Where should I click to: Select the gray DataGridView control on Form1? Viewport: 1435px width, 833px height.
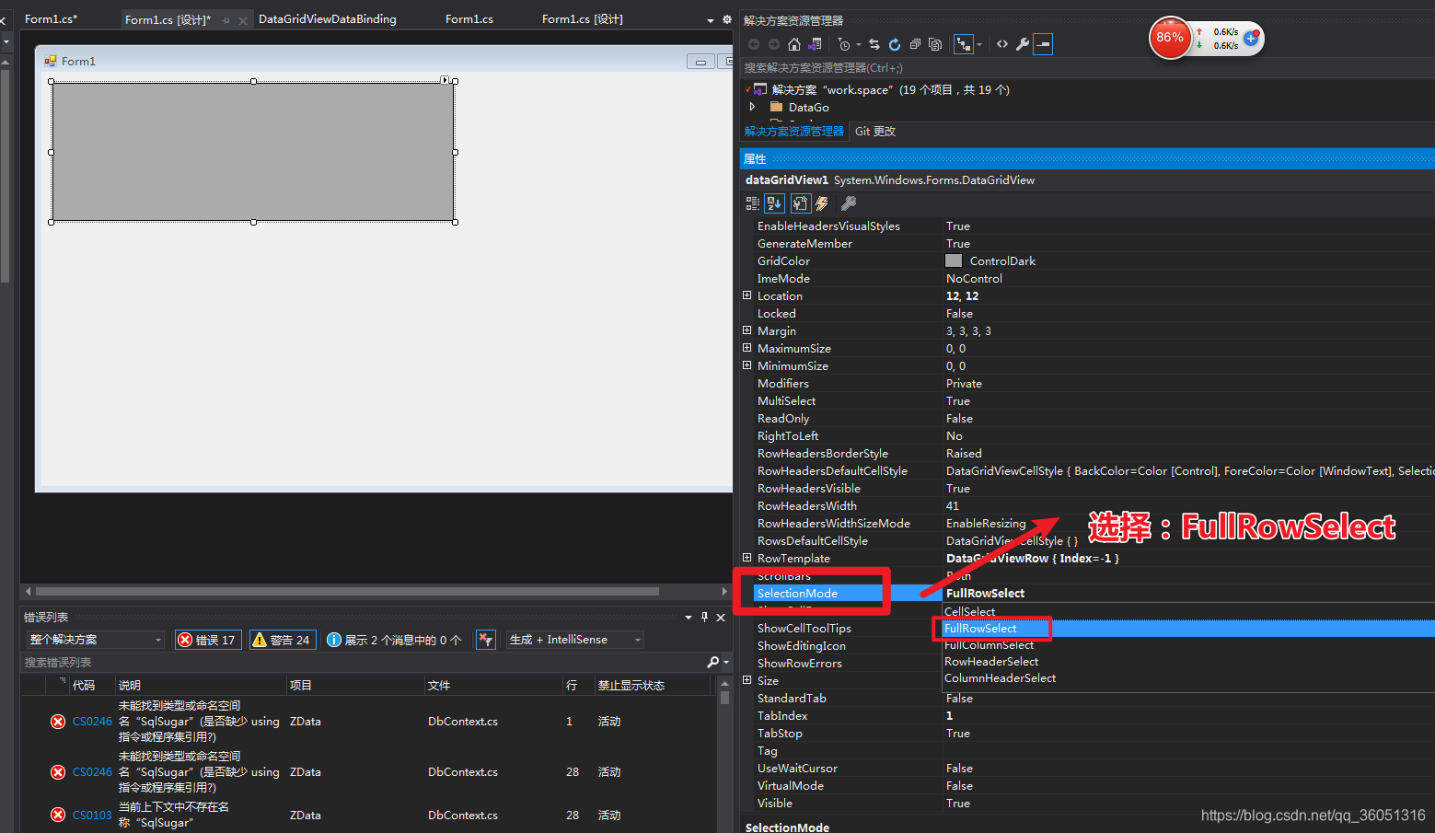(x=253, y=152)
